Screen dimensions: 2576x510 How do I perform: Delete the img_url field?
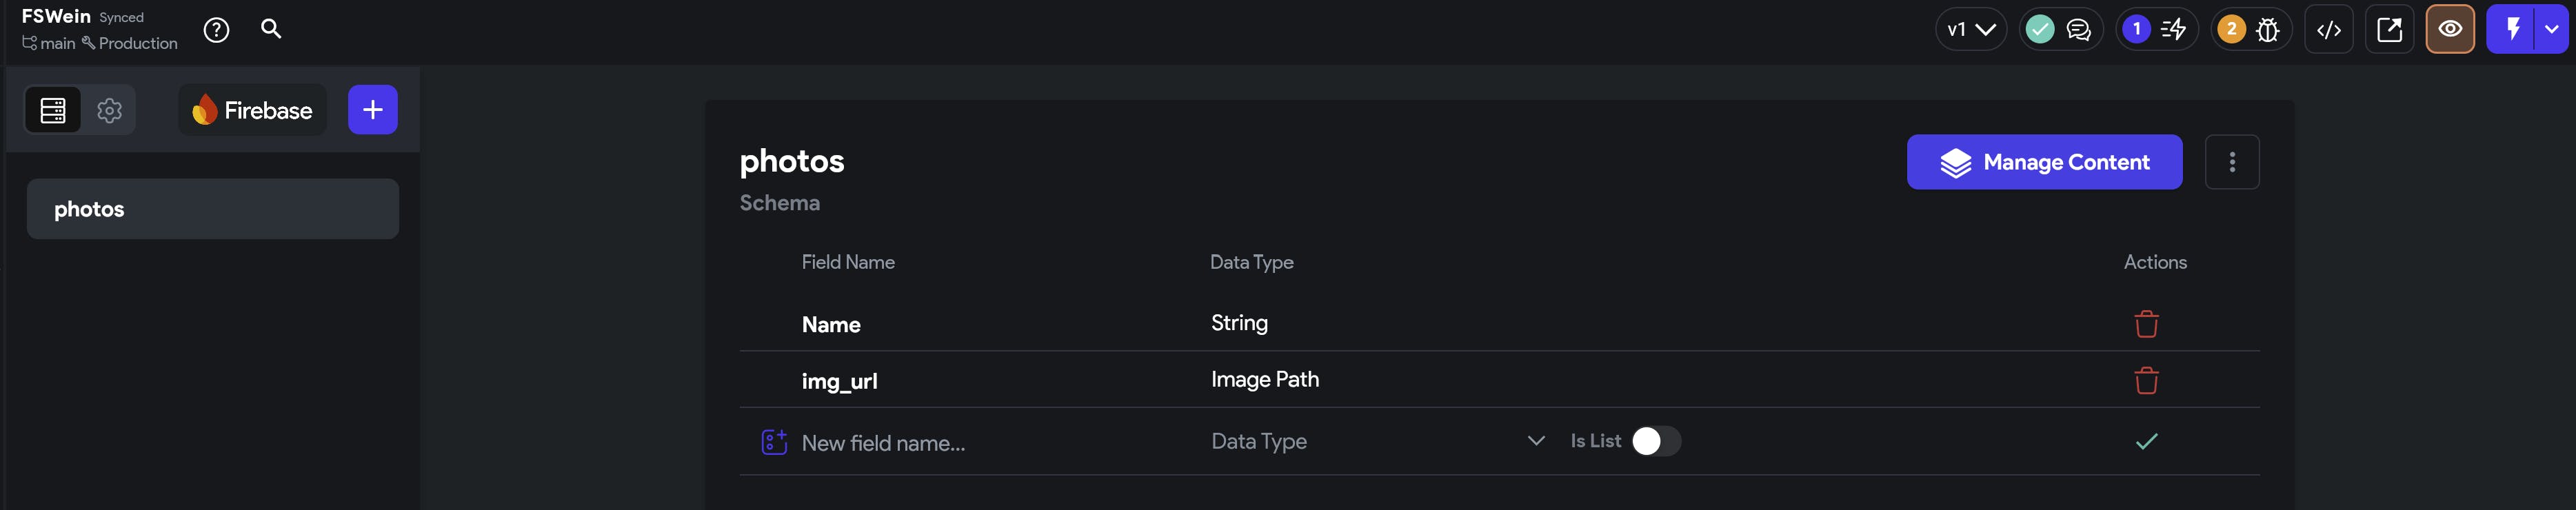point(2145,381)
